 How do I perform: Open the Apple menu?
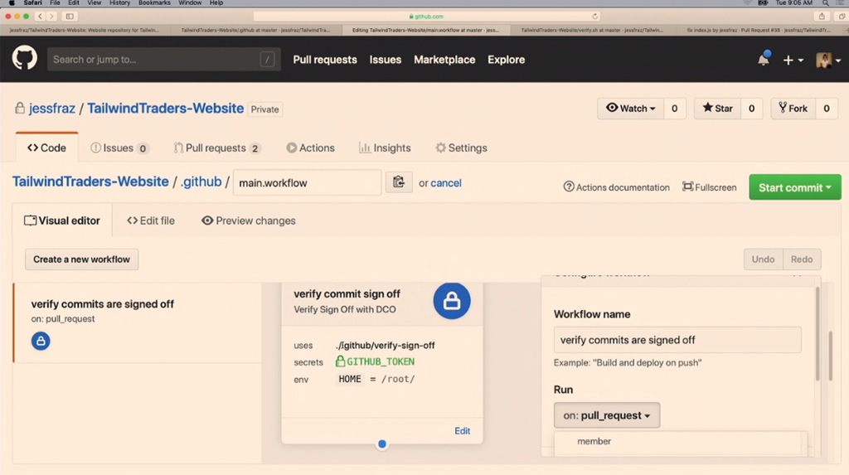click(12, 3)
